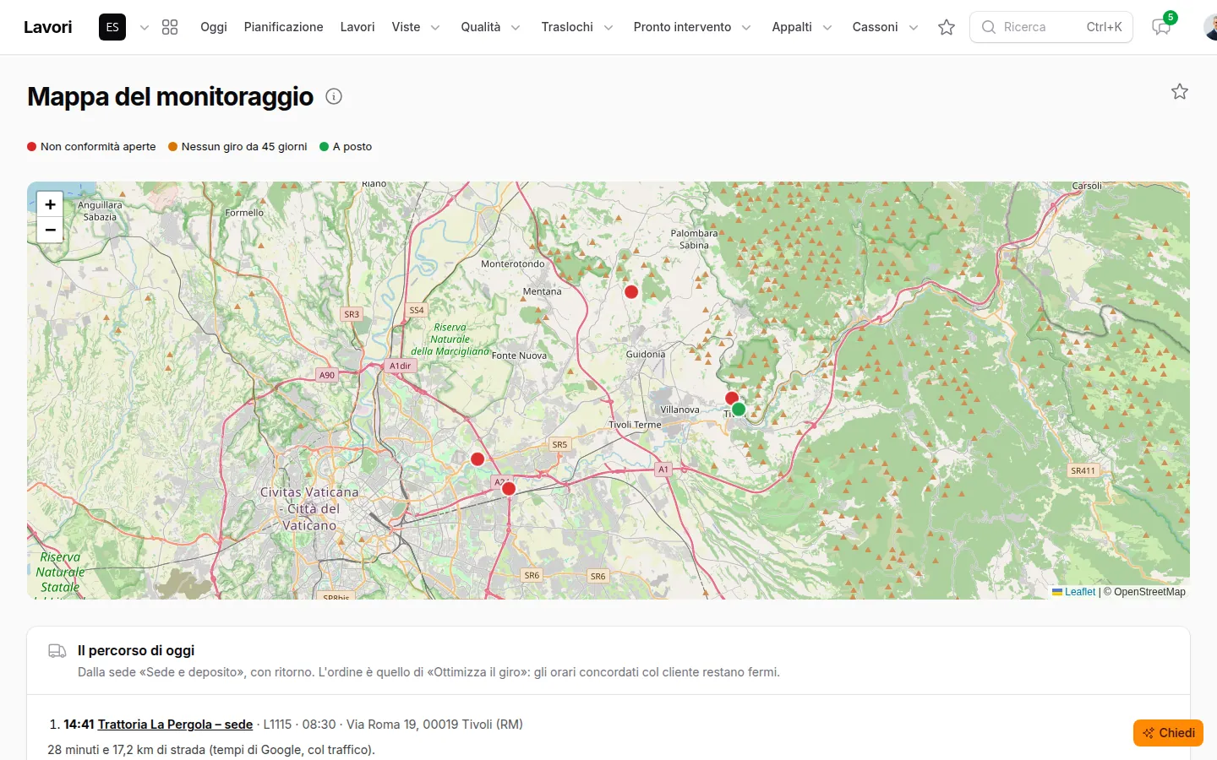Open the Traslochi dropdown

tap(577, 27)
